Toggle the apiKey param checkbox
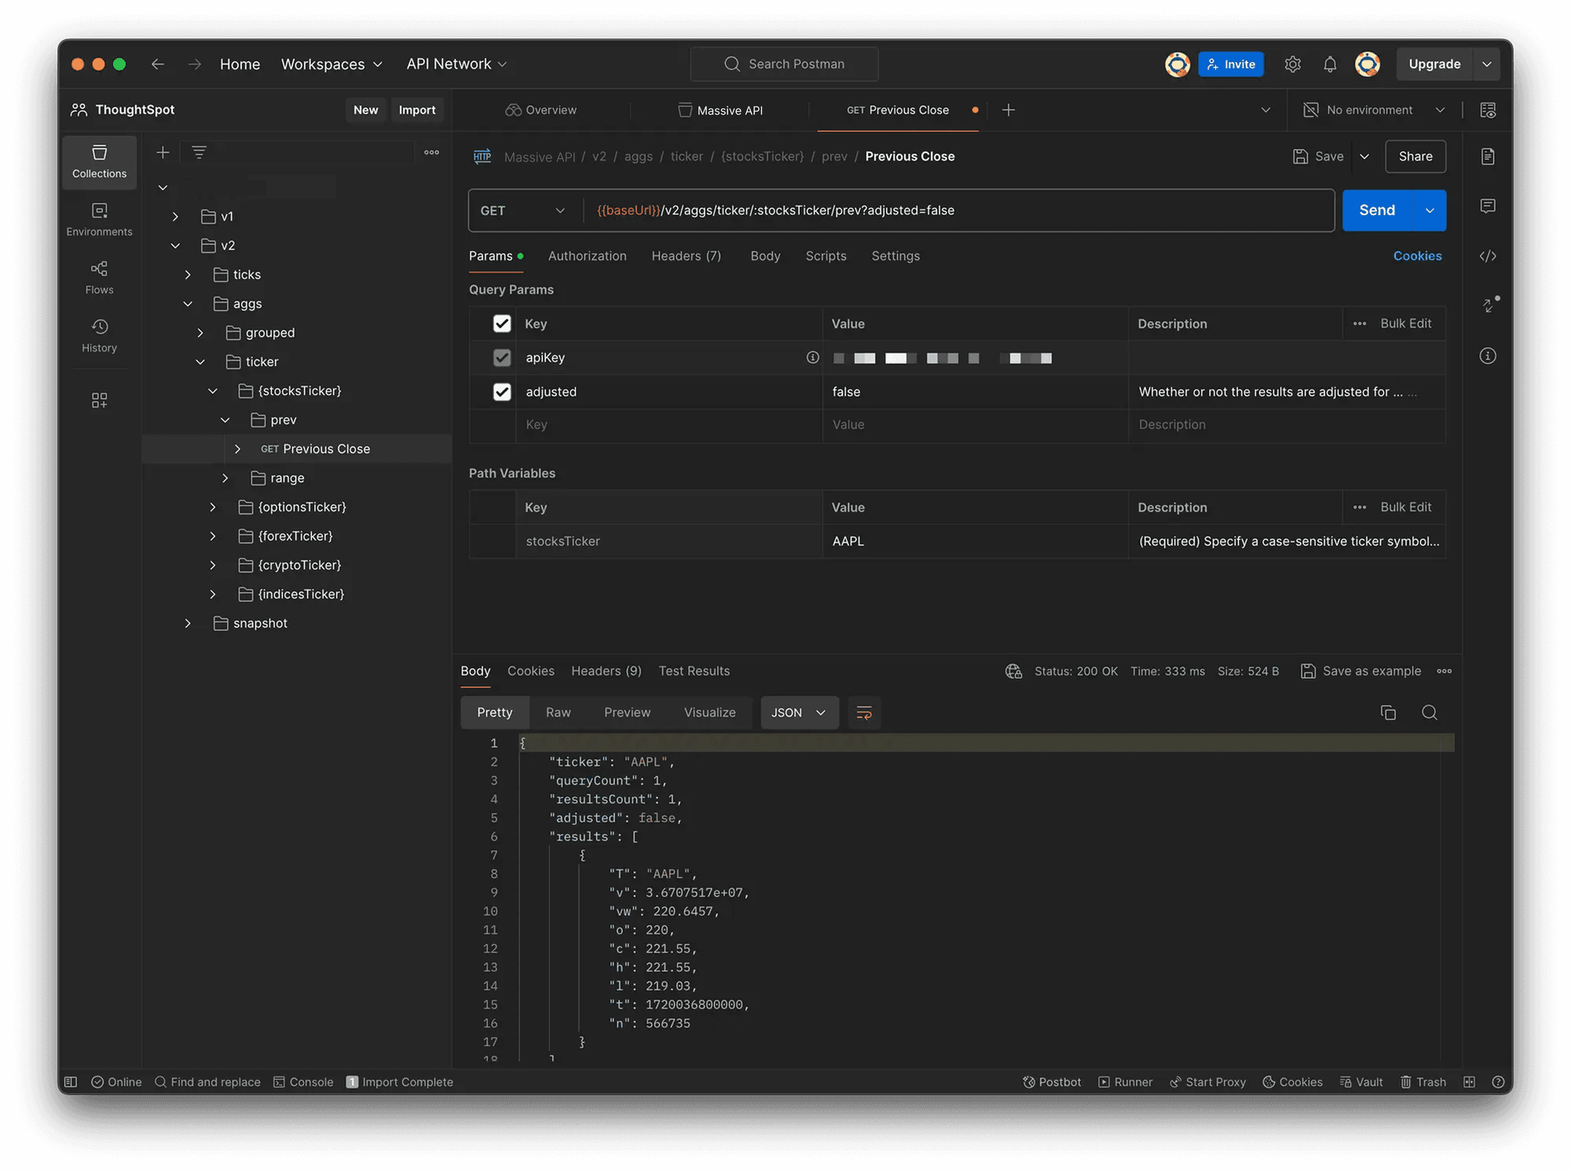 click(502, 357)
